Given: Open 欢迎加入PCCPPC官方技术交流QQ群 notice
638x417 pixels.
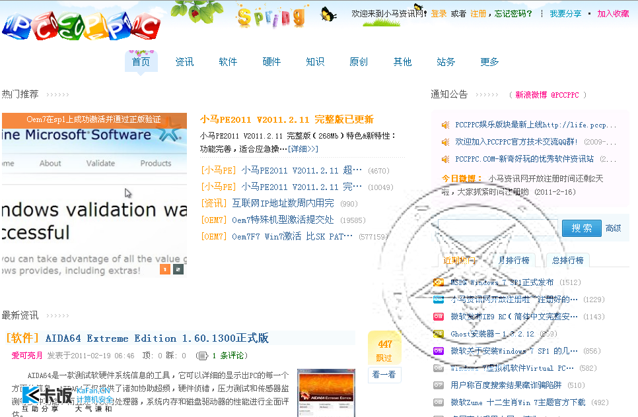Looking at the screenshot, I should pos(516,142).
